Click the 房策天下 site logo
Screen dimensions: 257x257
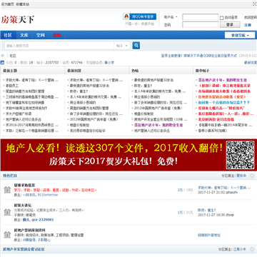click(18, 19)
